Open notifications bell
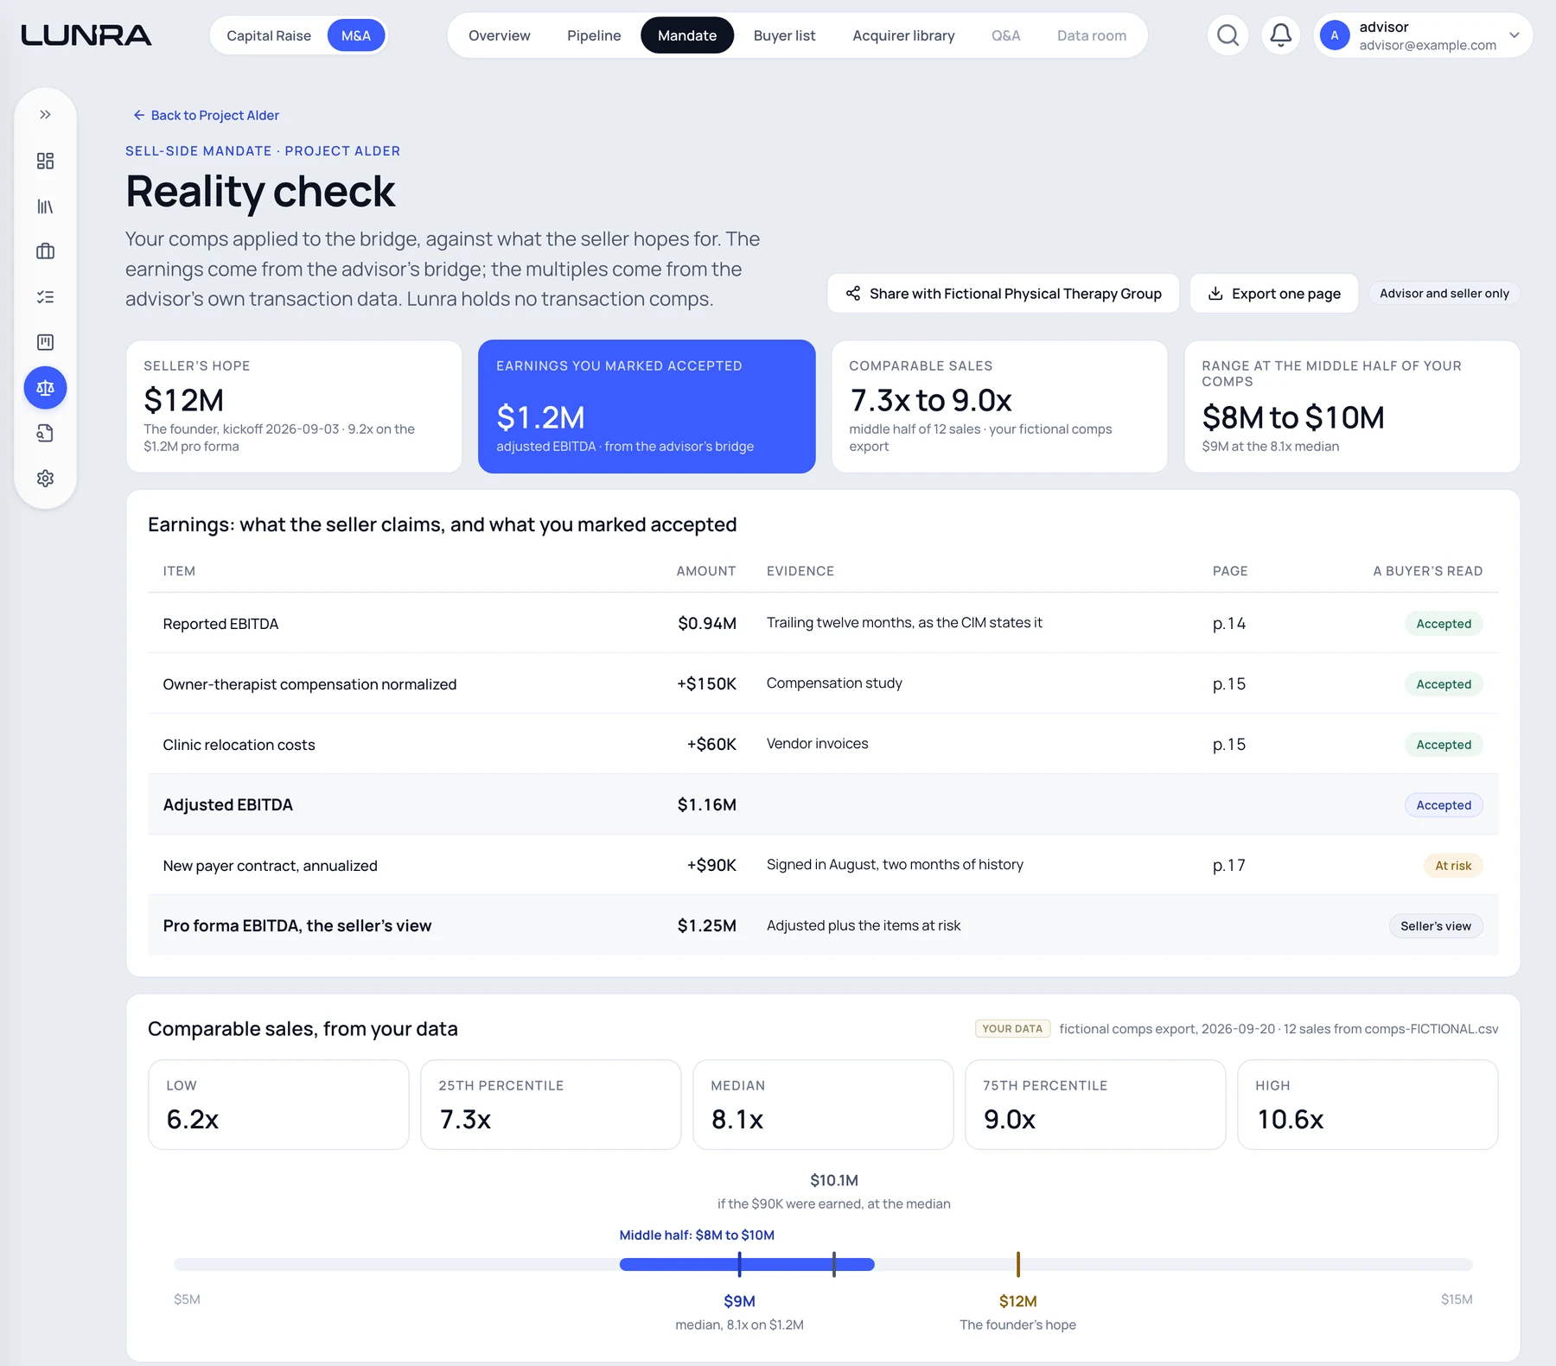Image resolution: width=1556 pixels, height=1366 pixels. coord(1281,35)
